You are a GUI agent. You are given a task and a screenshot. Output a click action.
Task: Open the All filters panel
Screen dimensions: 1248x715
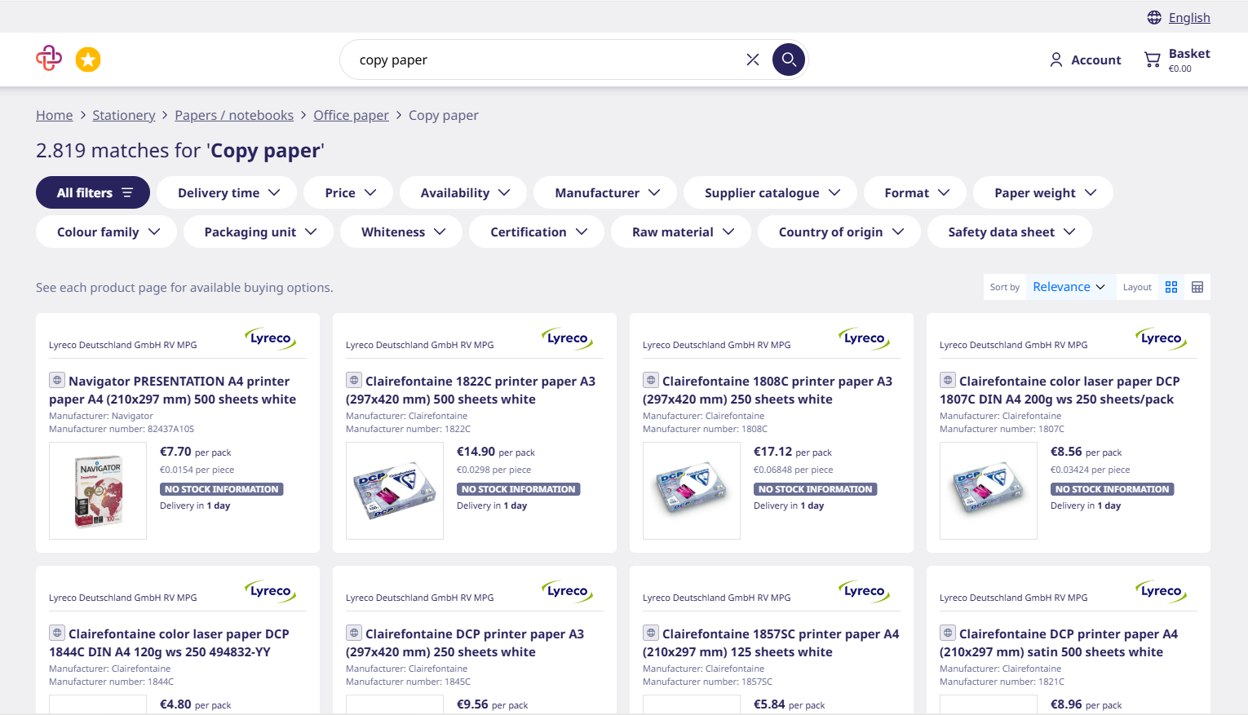93,192
